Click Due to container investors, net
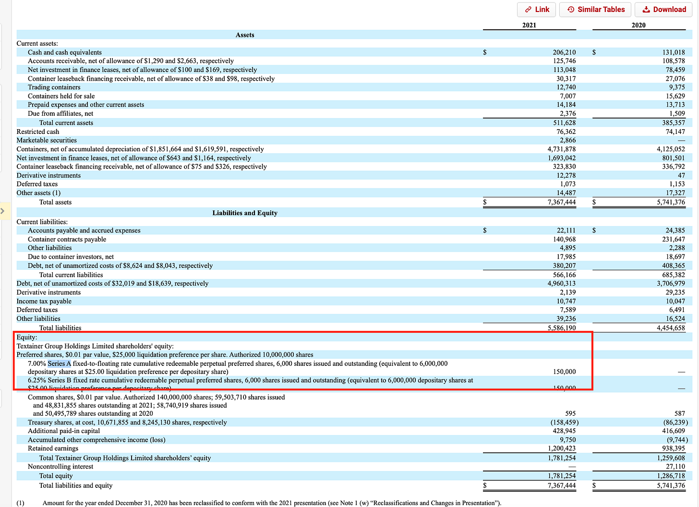Viewport: 699px width, 507px height. pos(71,257)
